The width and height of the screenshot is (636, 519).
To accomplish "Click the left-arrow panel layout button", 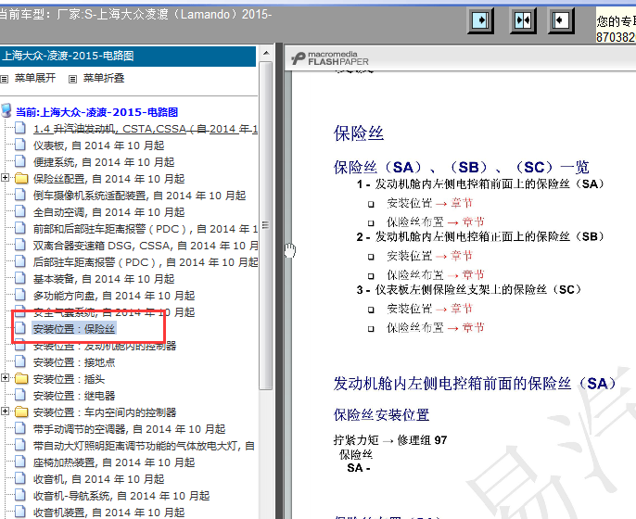I will (x=562, y=20).
